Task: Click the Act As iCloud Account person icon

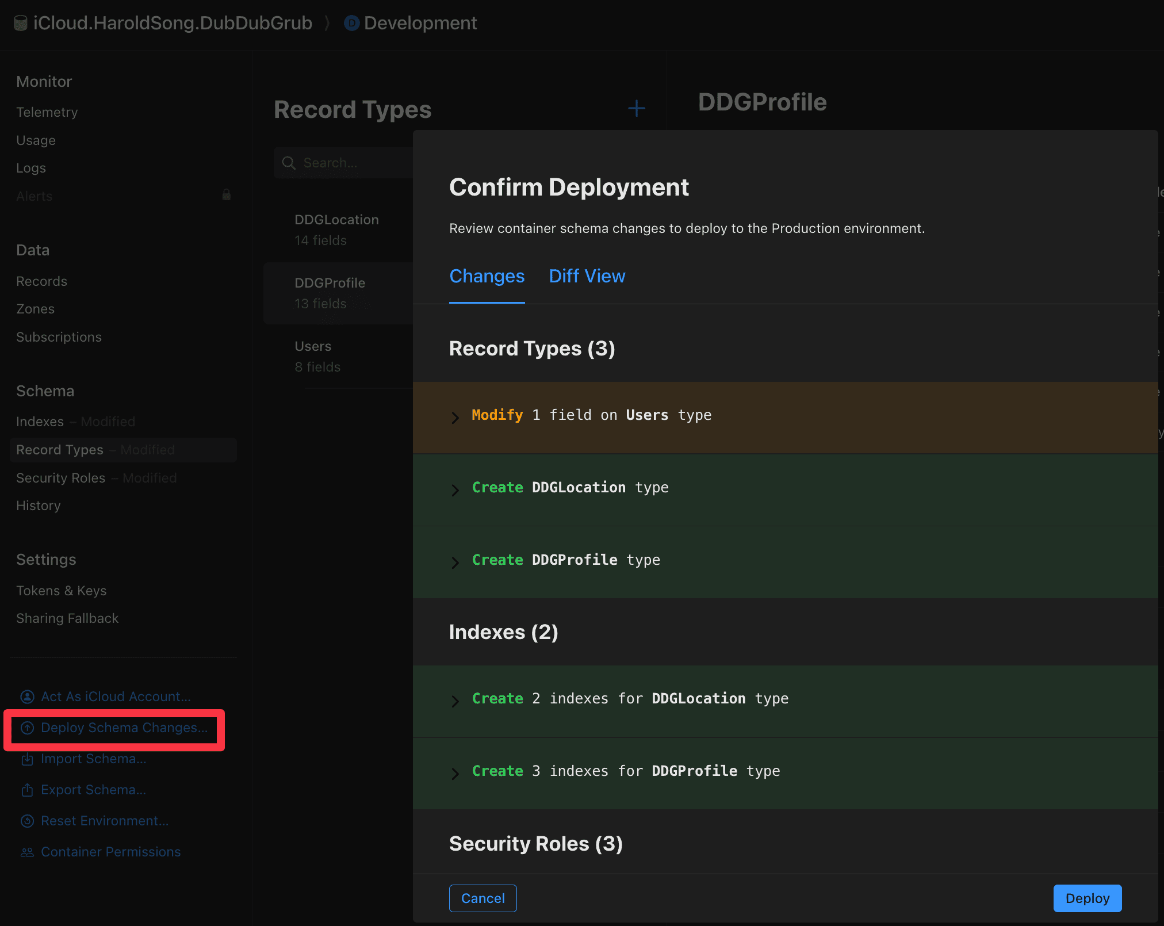Action: 27,697
